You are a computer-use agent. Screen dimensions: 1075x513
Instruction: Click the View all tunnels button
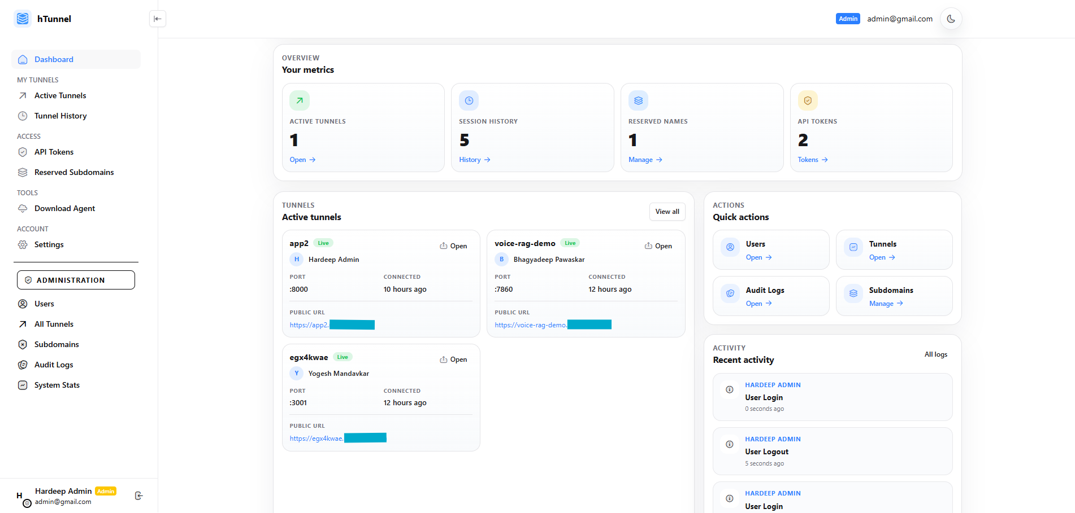(667, 212)
